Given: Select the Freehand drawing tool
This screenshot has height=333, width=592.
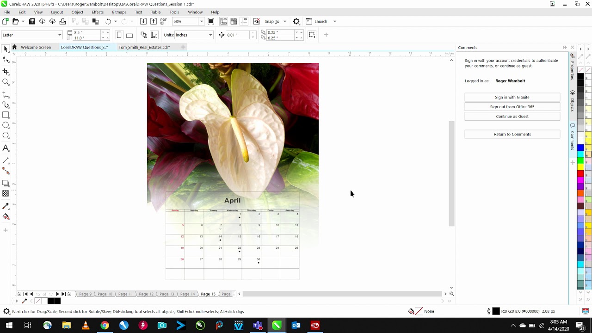Looking at the screenshot, I should (x=6, y=95).
